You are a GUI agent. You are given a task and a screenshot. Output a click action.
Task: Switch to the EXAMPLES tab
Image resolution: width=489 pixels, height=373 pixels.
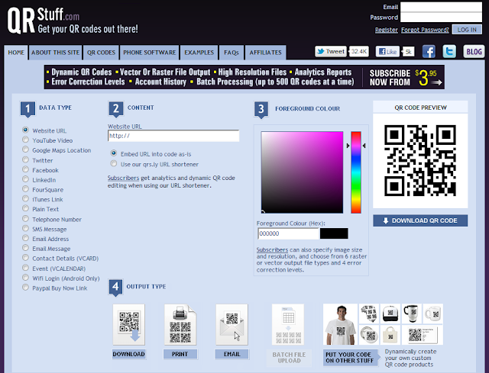[199, 53]
